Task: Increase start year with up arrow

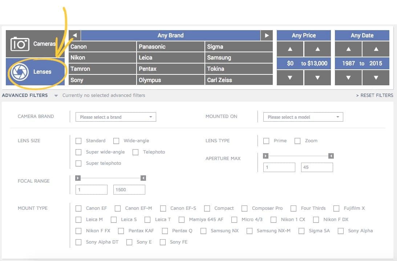Action: pos(348,49)
